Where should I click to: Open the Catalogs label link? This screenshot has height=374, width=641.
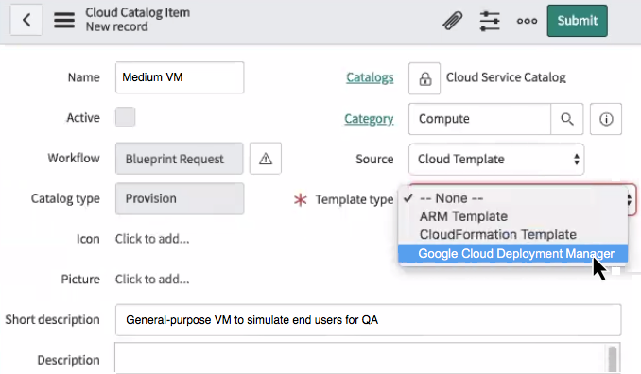[370, 77]
